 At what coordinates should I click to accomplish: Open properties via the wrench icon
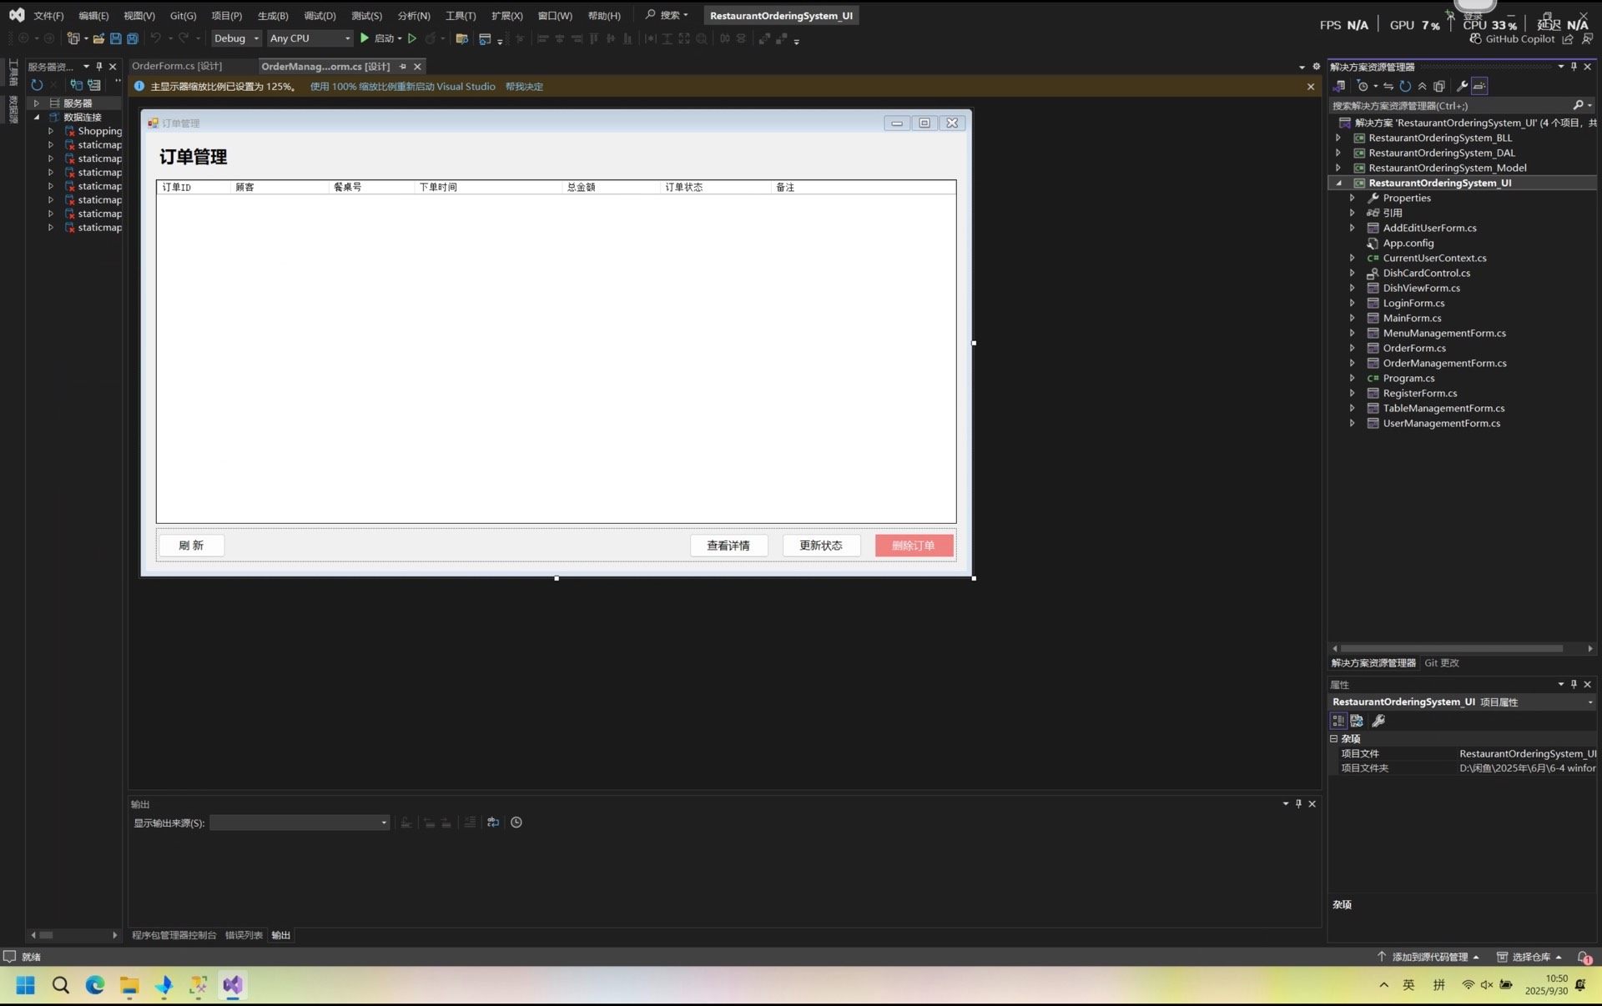[1462, 86]
